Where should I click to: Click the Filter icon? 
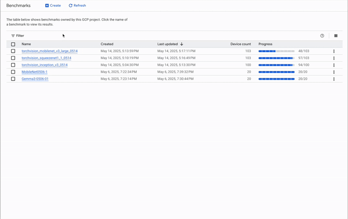[x=13, y=36]
